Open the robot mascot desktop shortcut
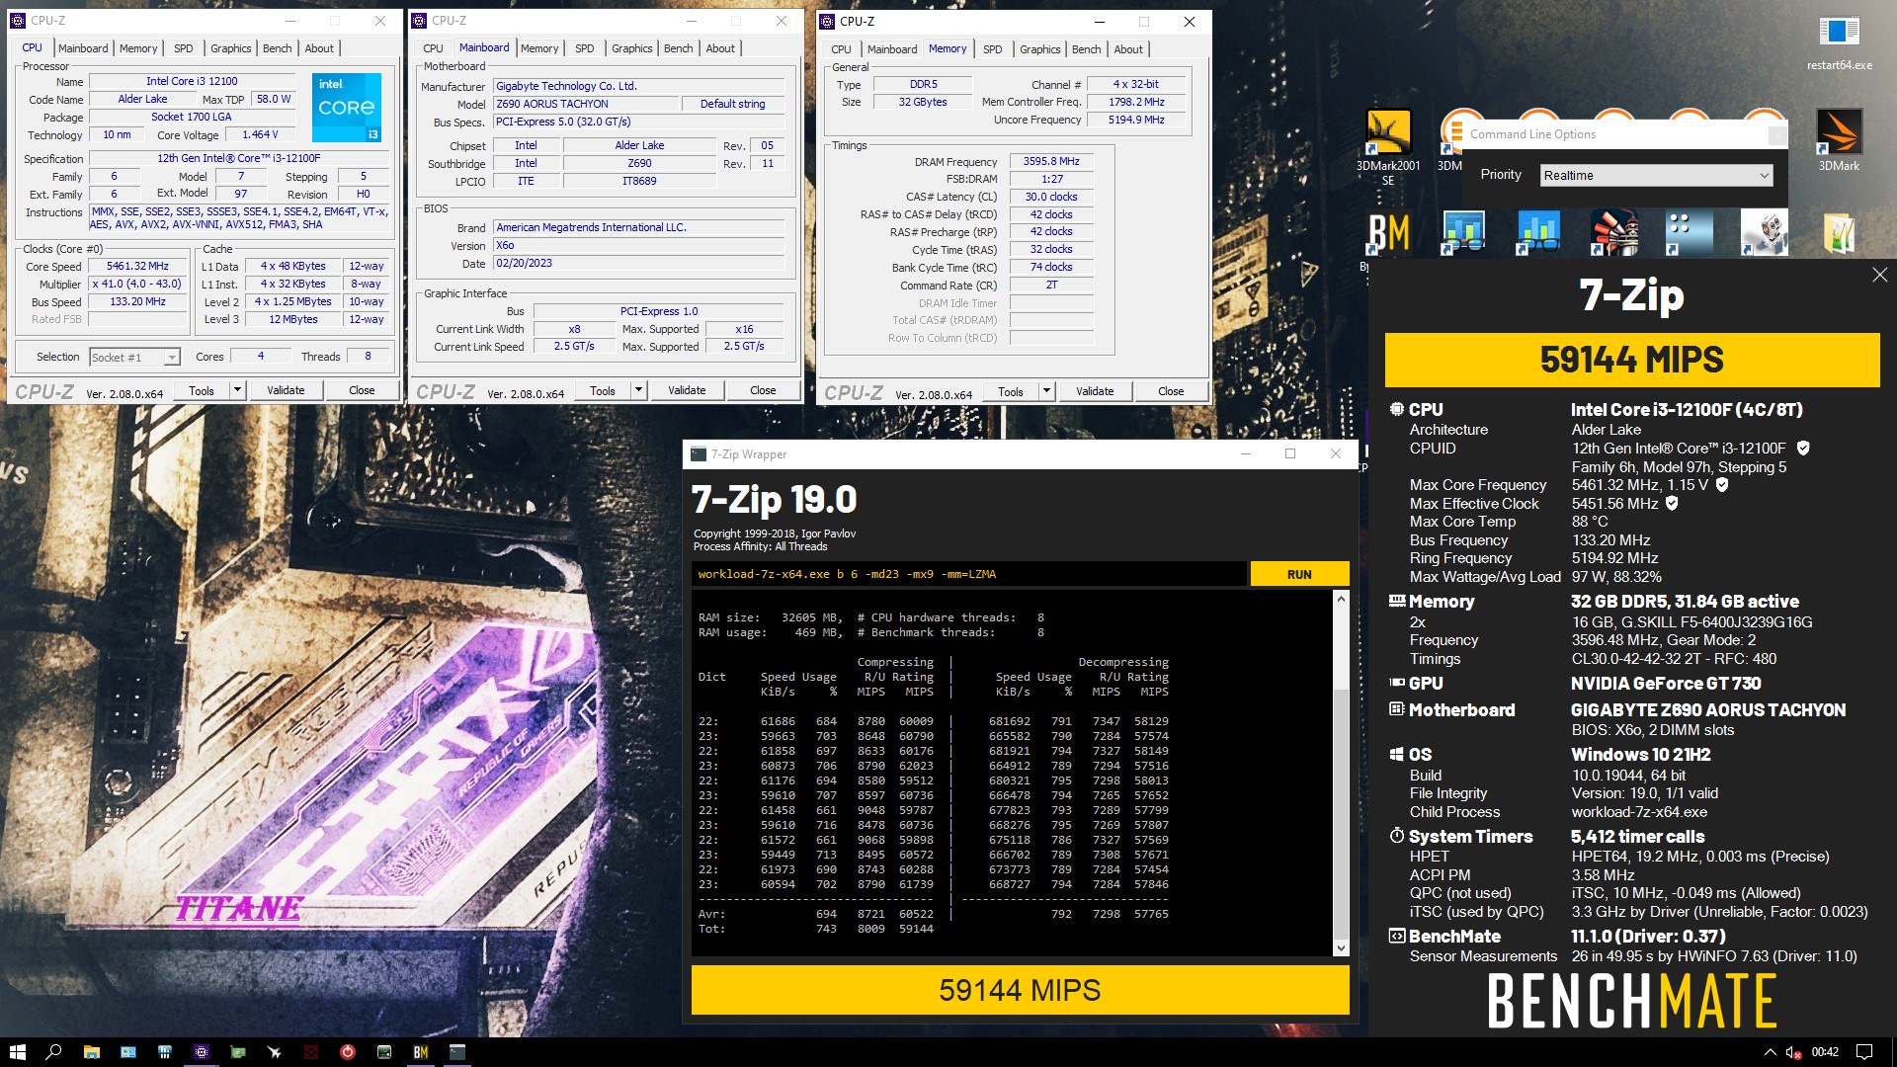Image resolution: width=1897 pixels, height=1067 pixels. pyautogui.click(x=1765, y=232)
